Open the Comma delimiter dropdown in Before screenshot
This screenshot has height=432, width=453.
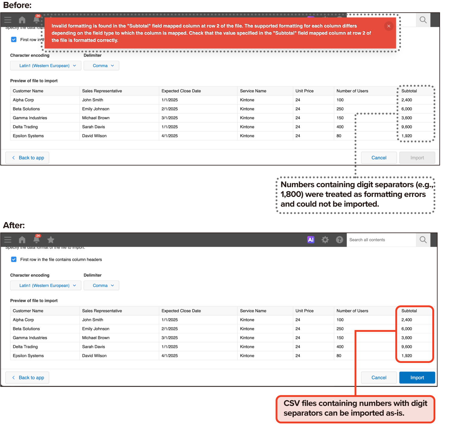[101, 66]
